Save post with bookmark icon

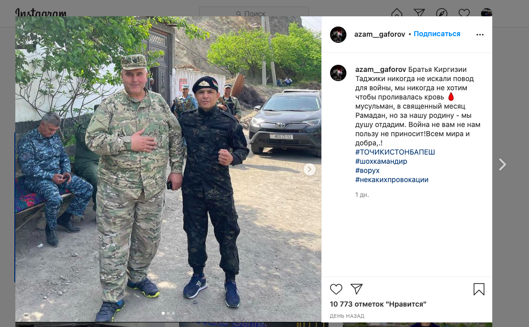tap(478, 289)
